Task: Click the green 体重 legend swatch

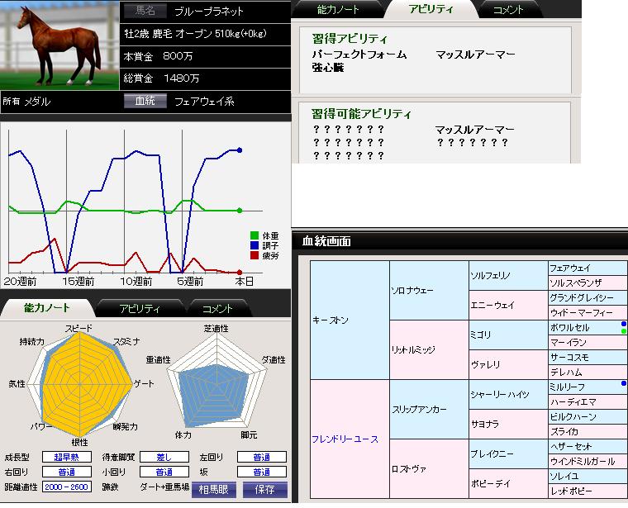Action: tap(255, 235)
